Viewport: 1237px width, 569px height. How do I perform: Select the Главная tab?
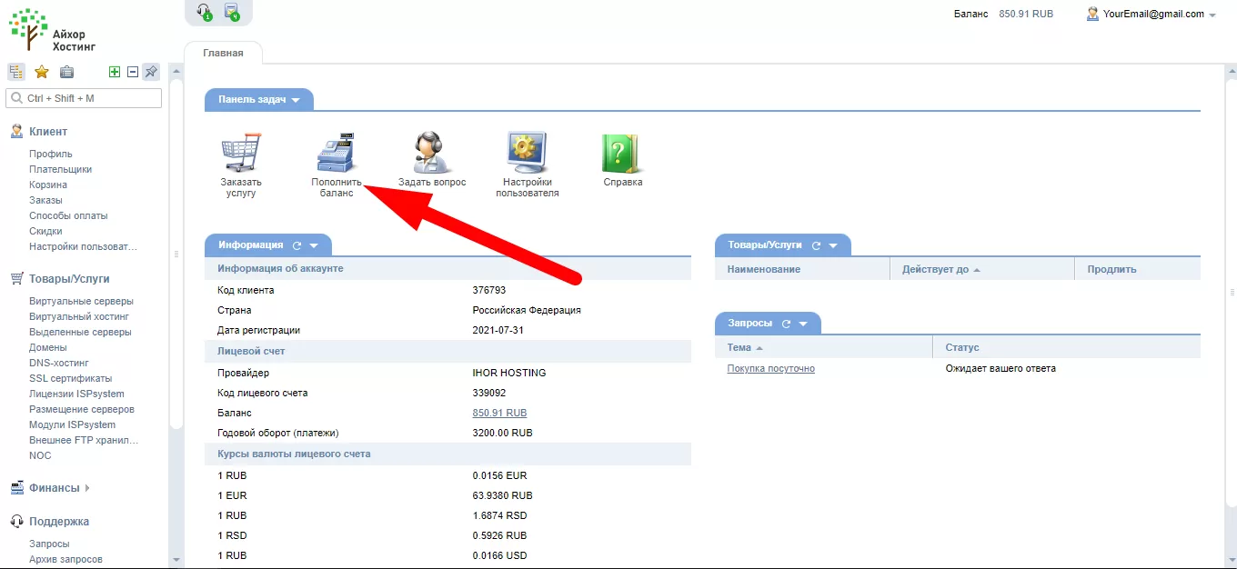(x=223, y=53)
